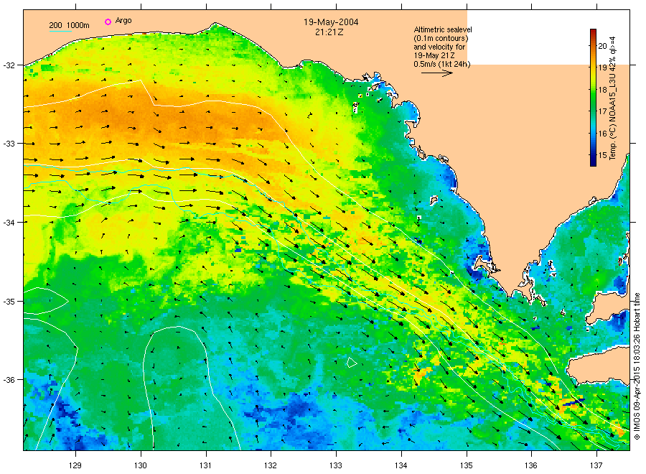The width and height of the screenshot is (646, 474).
Task: Click the '18' colorbar tick label
Action: 602,90
